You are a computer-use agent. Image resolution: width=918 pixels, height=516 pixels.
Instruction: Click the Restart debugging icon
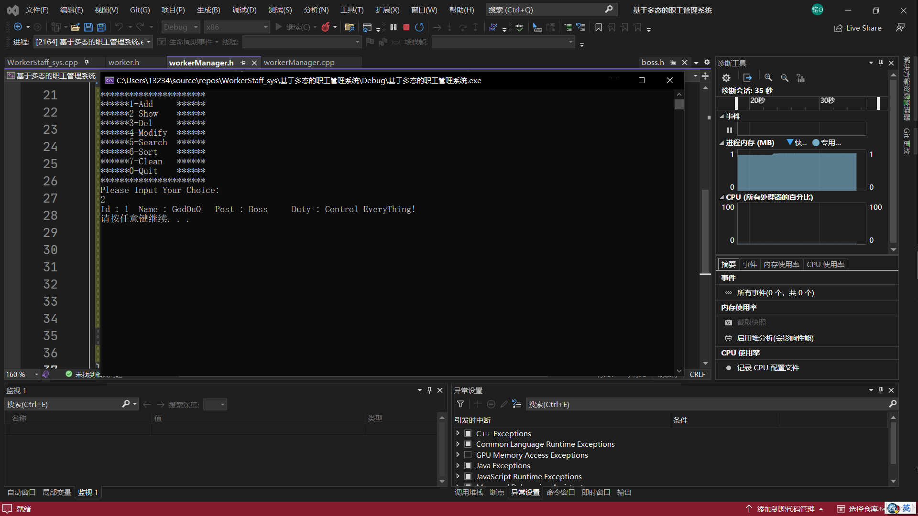point(419,27)
